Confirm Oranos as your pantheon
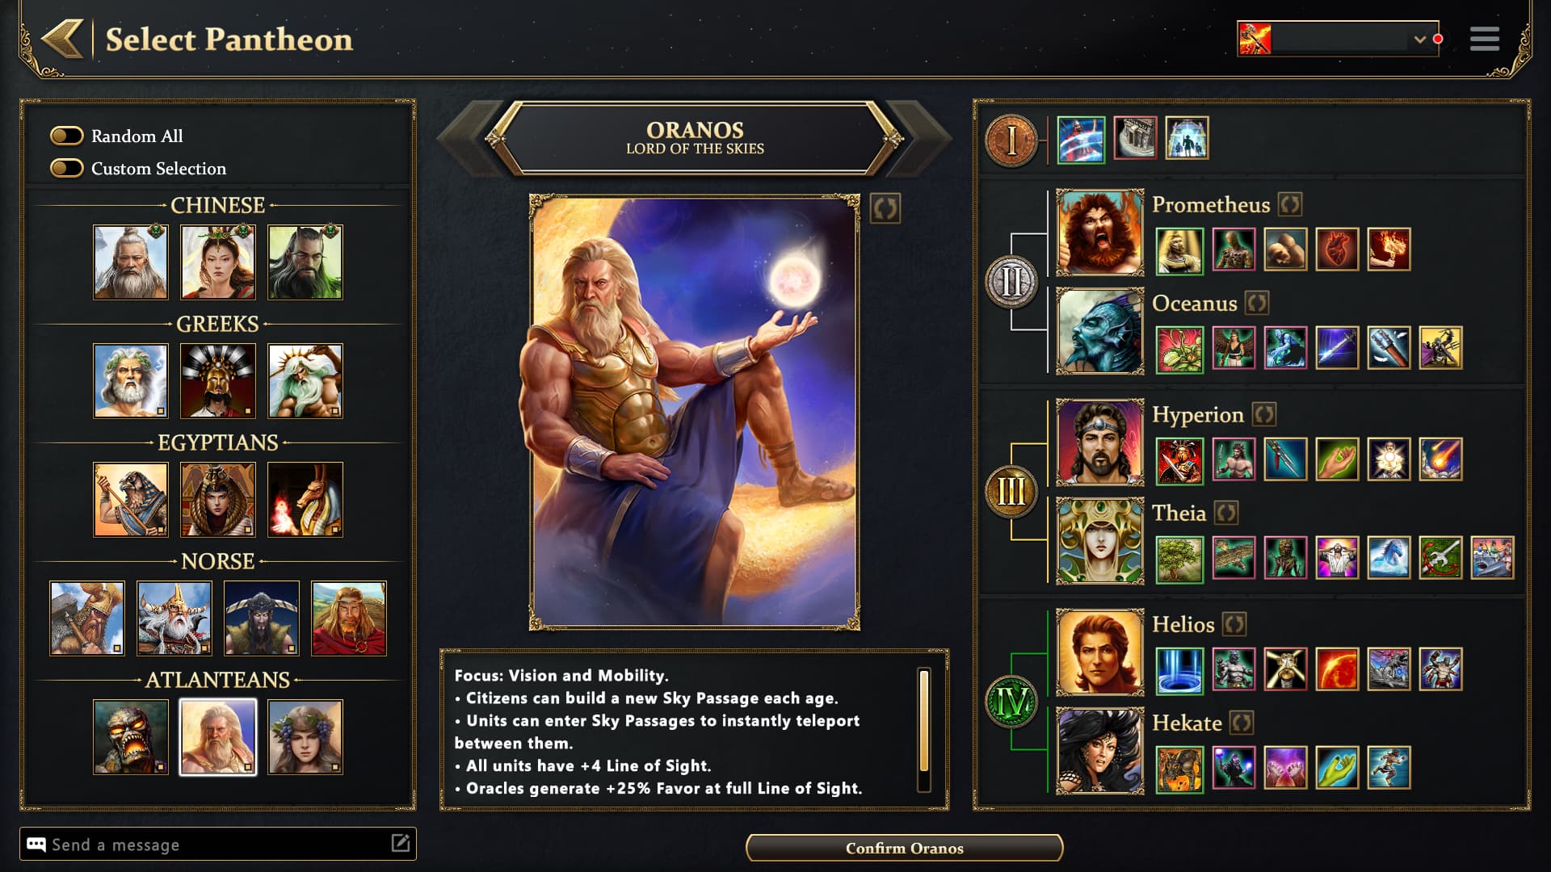 [x=904, y=848]
